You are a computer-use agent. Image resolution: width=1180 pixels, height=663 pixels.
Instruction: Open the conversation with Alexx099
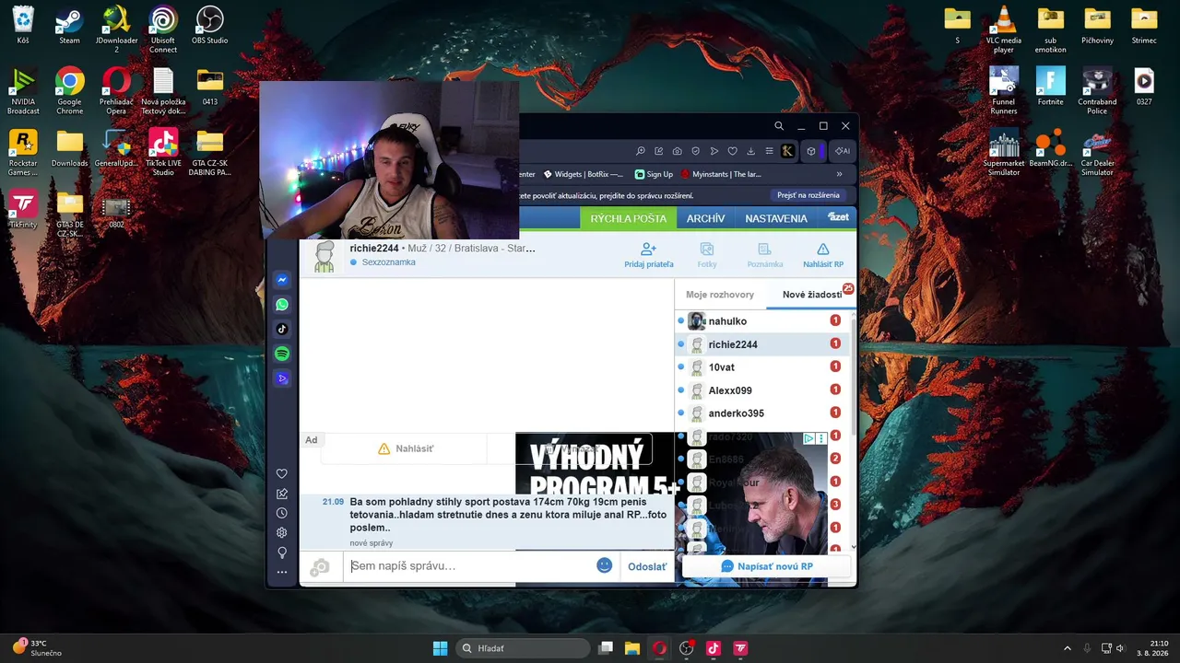click(x=762, y=390)
